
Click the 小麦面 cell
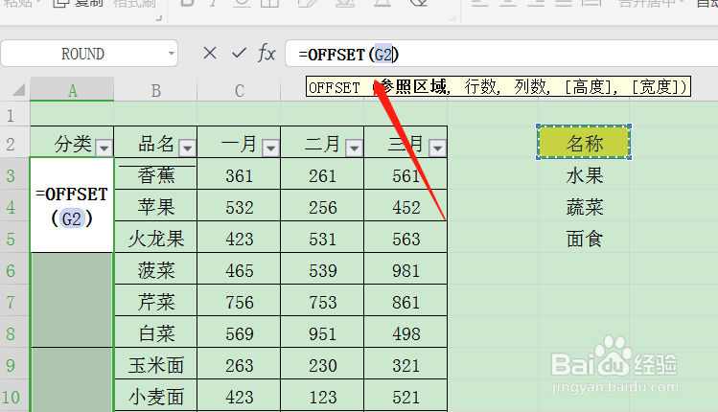155,396
